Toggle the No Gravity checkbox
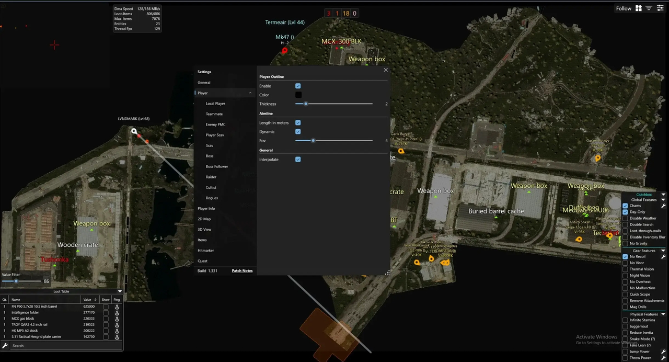This screenshot has height=362, width=669. [x=626, y=243]
